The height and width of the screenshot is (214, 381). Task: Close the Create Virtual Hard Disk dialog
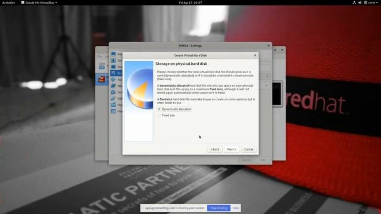coord(255,55)
